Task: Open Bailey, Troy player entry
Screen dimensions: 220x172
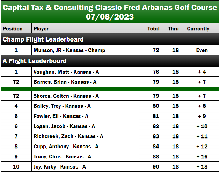Action: tap(62, 106)
